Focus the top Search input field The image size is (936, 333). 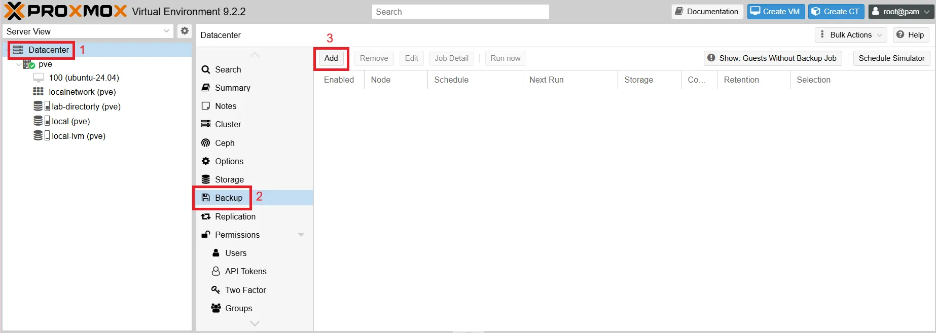(460, 12)
